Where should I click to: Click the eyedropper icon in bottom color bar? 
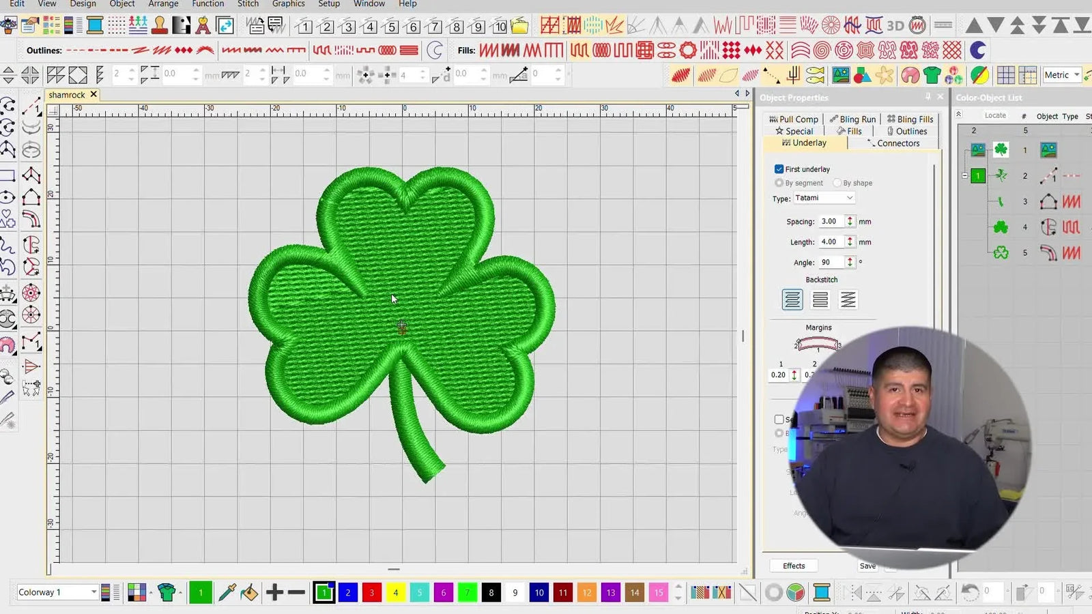(227, 592)
